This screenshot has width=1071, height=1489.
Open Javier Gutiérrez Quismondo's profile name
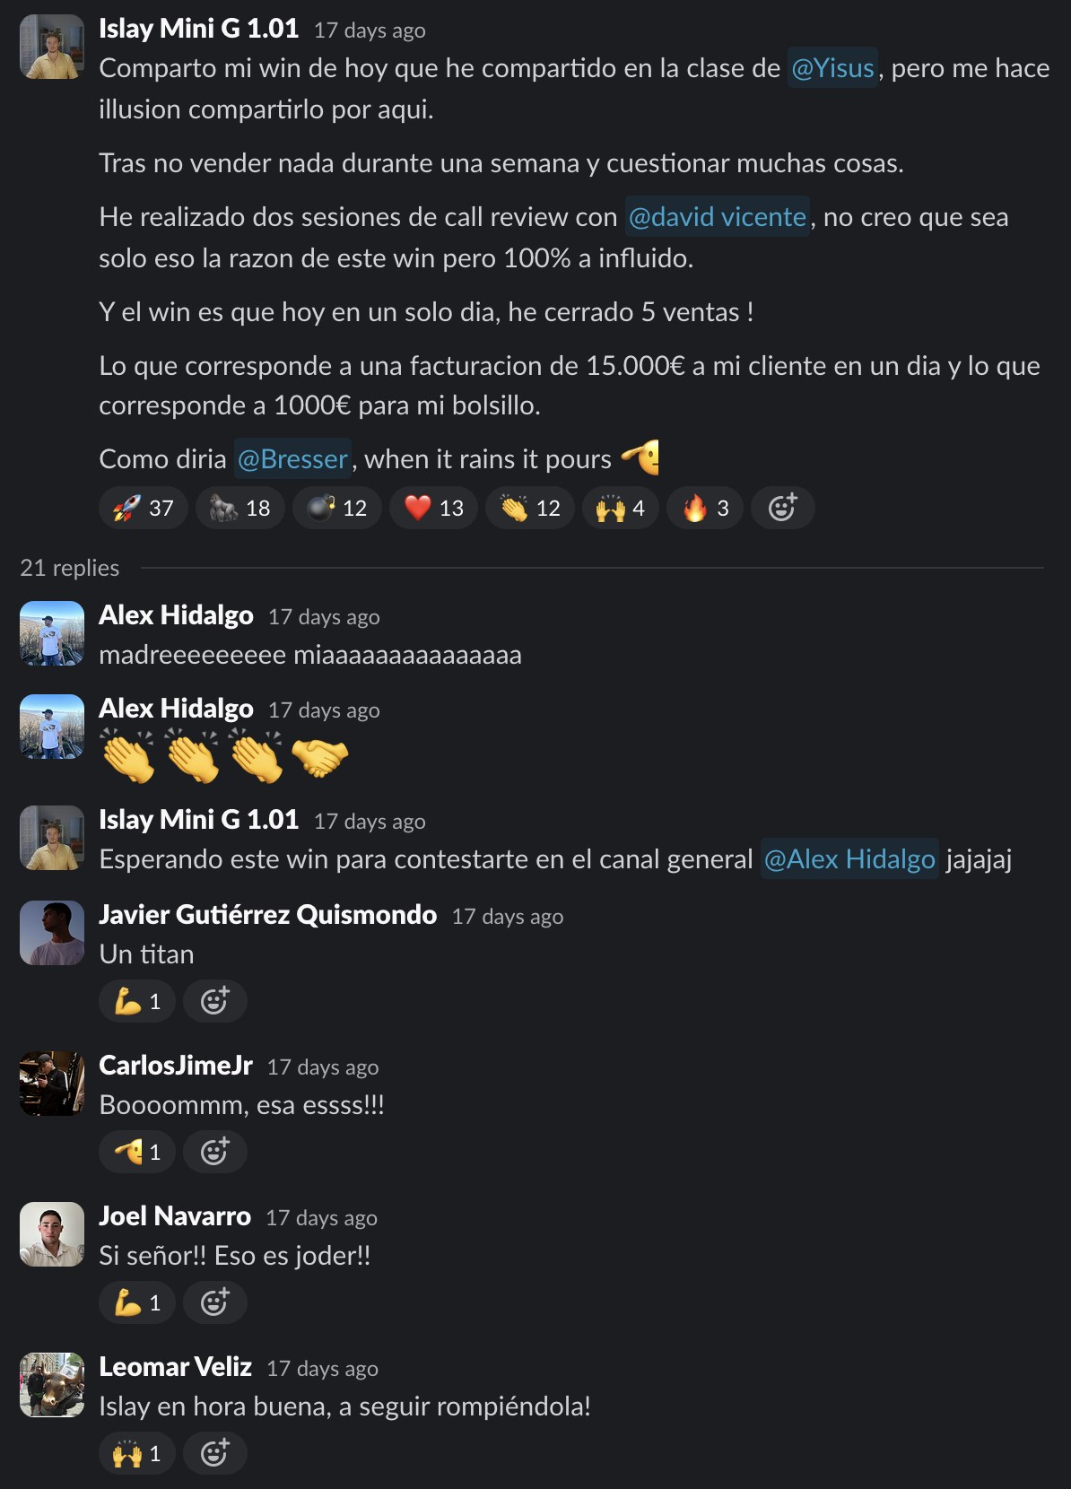click(x=268, y=914)
